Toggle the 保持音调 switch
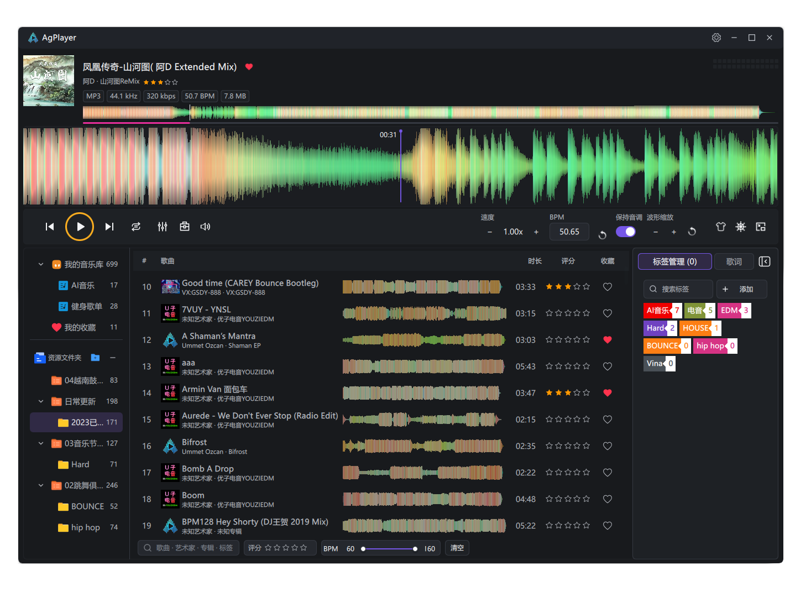The image size is (811, 592). point(626,232)
